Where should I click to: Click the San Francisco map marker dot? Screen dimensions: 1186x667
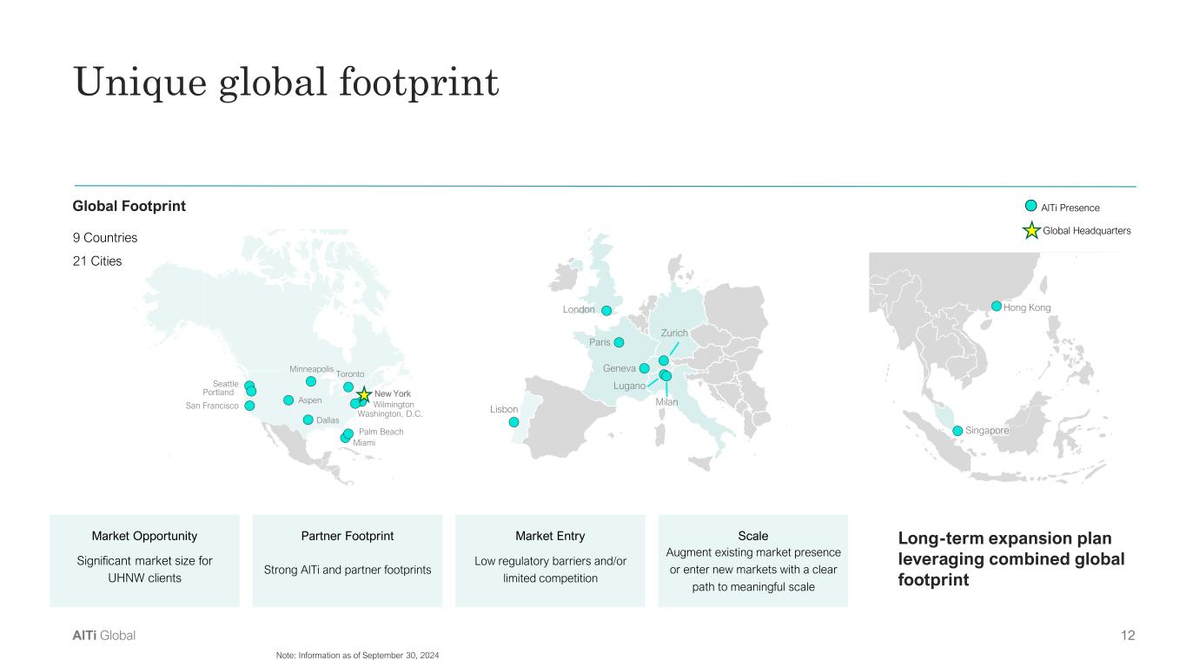click(x=249, y=406)
